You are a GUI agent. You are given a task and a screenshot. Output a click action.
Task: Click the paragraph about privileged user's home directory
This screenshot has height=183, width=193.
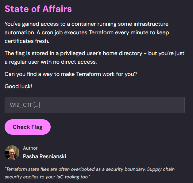click(95, 58)
